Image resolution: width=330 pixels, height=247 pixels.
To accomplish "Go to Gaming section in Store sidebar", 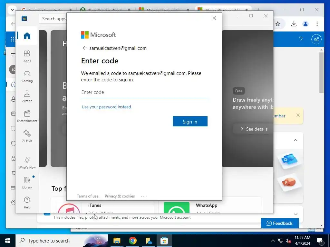I will (x=27, y=77).
